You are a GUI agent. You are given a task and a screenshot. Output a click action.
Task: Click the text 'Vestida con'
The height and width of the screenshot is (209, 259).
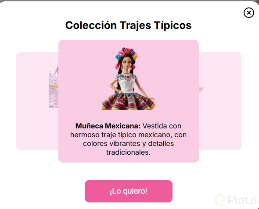[x=162, y=126]
